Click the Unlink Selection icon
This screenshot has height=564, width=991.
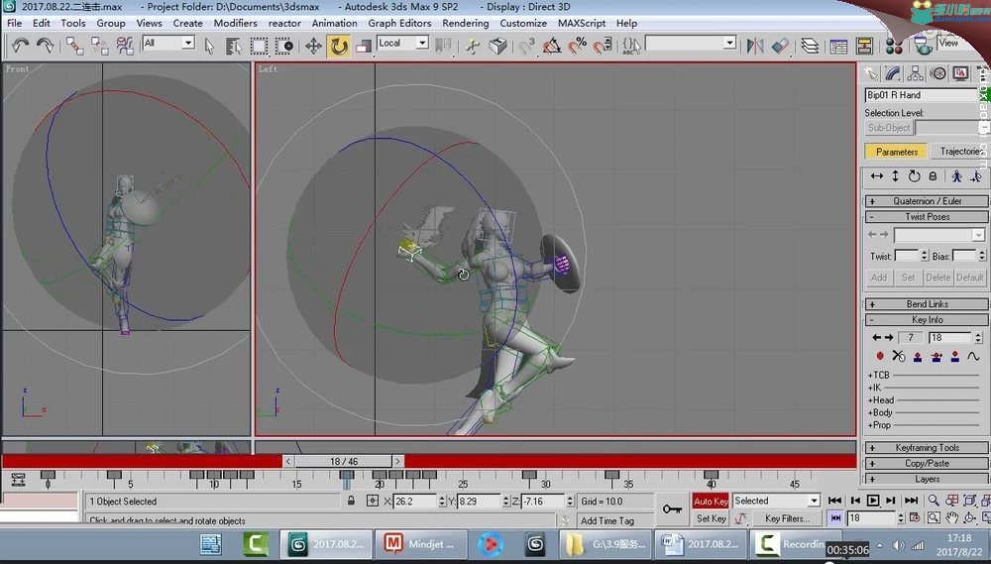click(100, 46)
